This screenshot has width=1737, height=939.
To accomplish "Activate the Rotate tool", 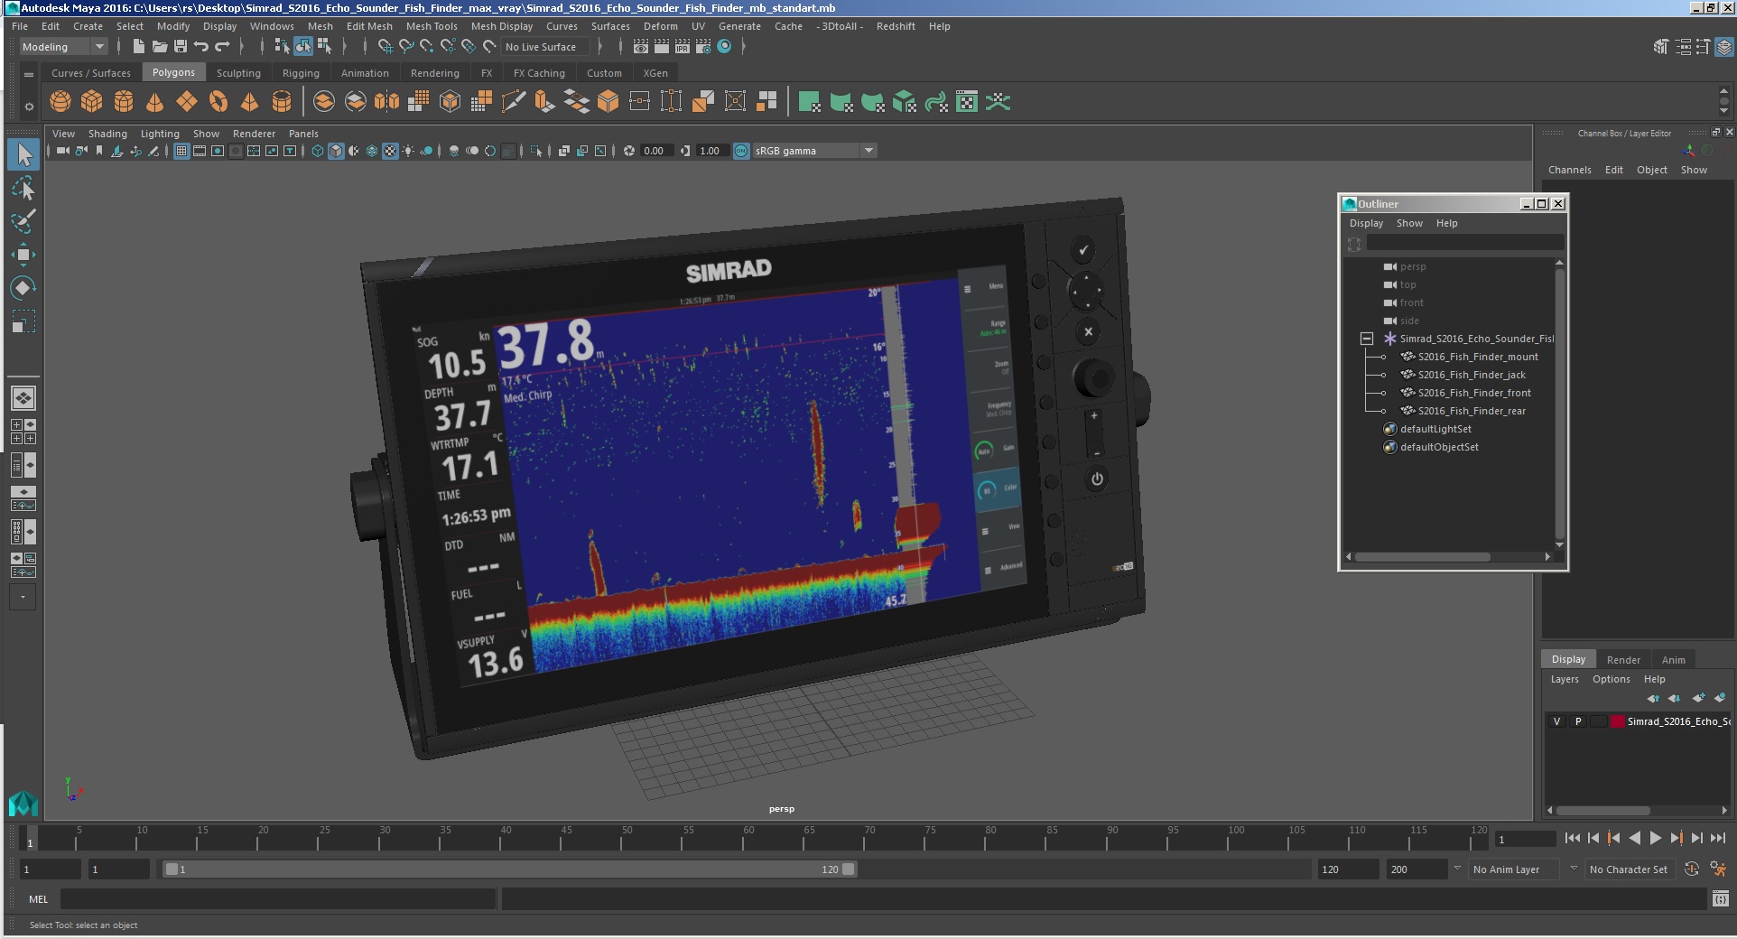I will [23, 288].
